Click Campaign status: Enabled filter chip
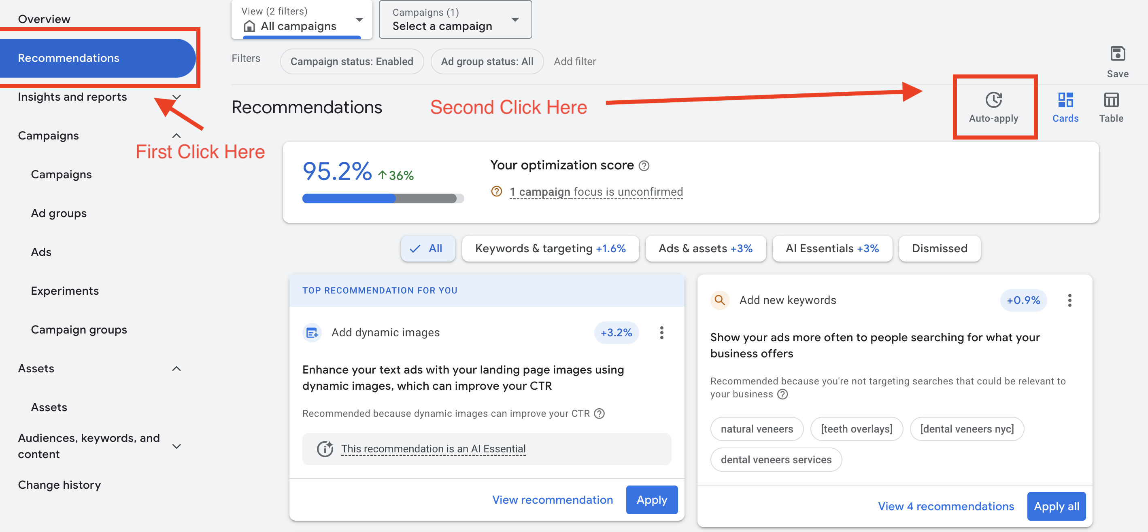Image resolution: width=1148 pixels, height=532 pixels. coord(352,61)
